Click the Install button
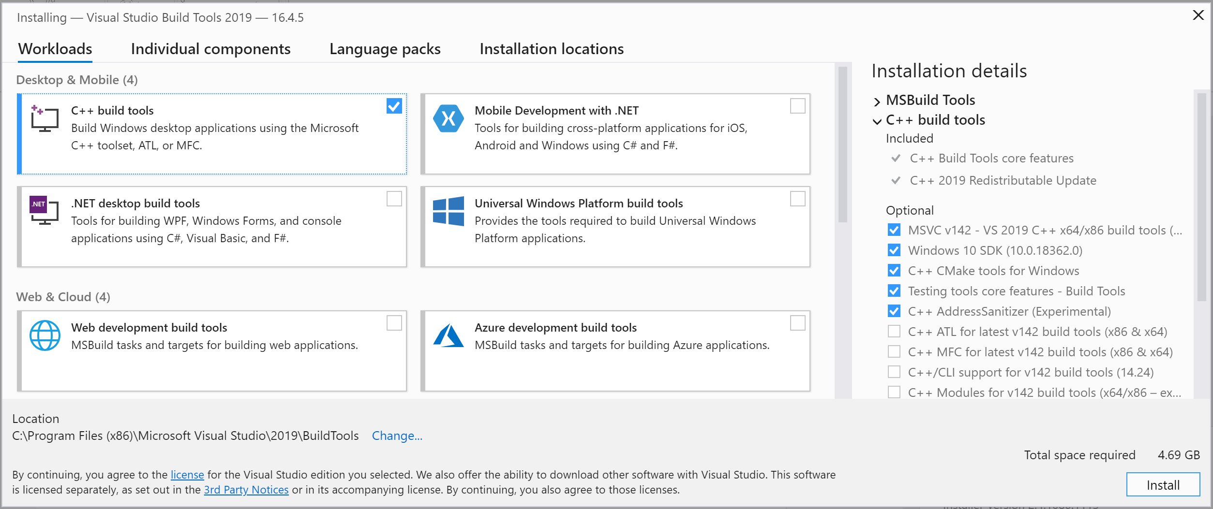Screen dimensions: 1213x509 pos(1163,485)
